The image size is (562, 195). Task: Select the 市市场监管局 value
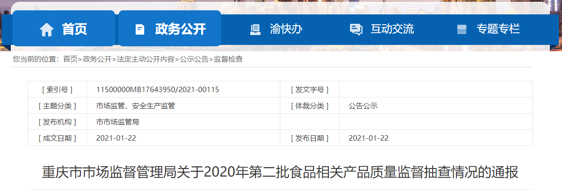pyautogui.click(x=118, y=122)
